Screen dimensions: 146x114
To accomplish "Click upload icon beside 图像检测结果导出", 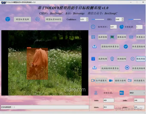I will [x=94, y=46].
